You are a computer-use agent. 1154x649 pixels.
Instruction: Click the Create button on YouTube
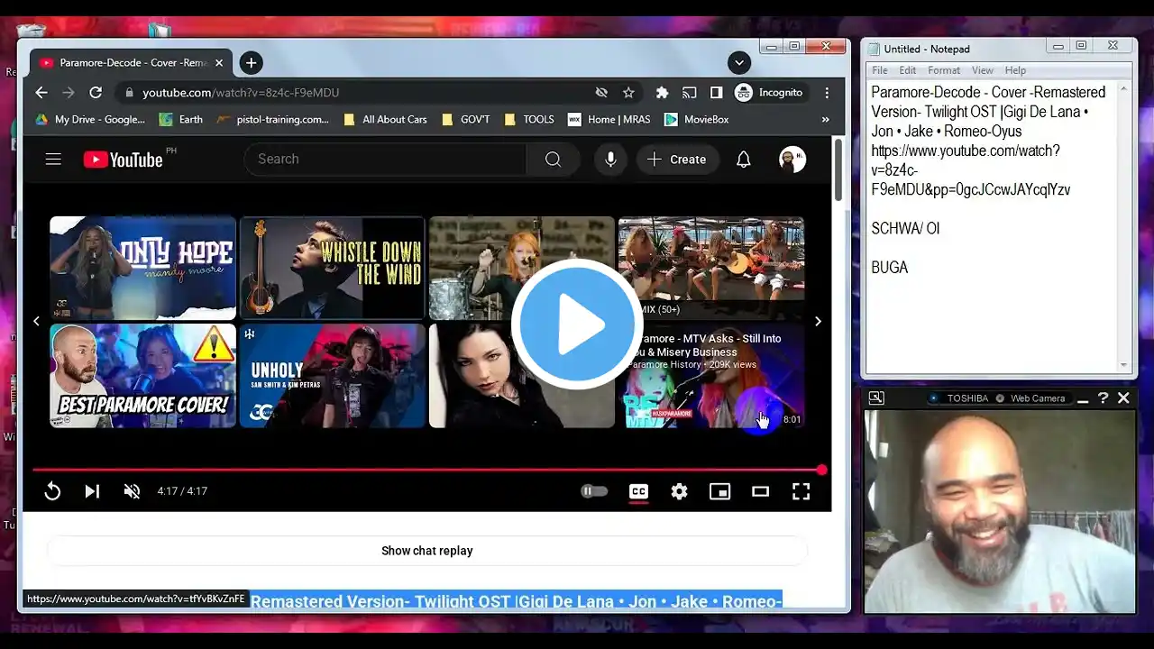677,160
